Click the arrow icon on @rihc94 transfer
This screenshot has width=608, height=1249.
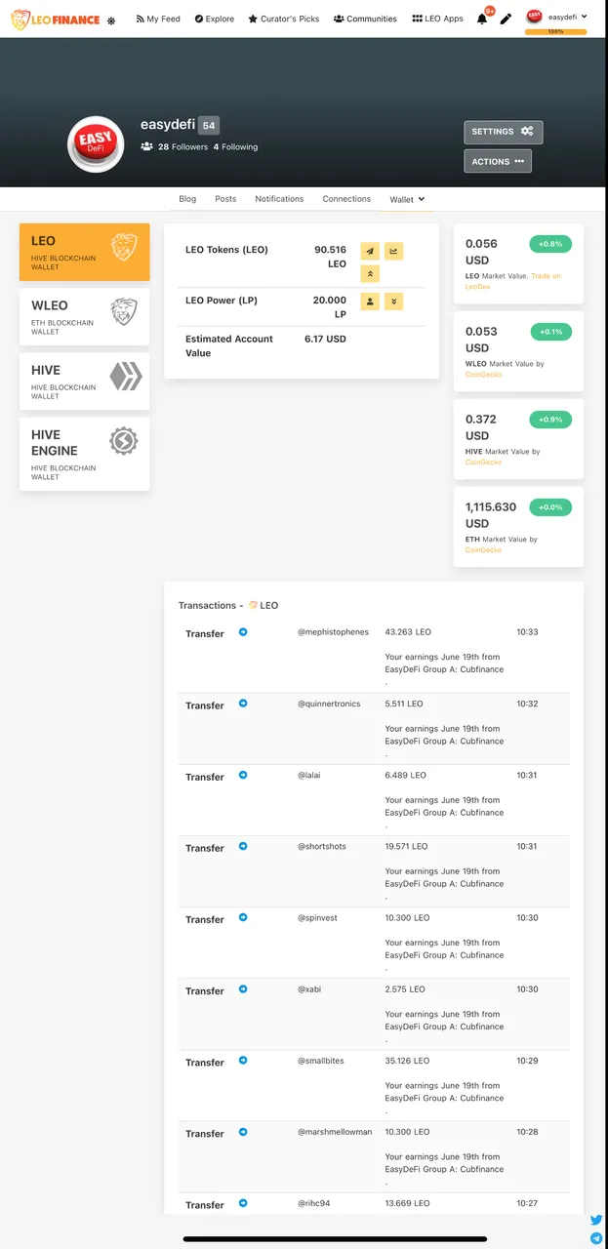click(243, 1203)
